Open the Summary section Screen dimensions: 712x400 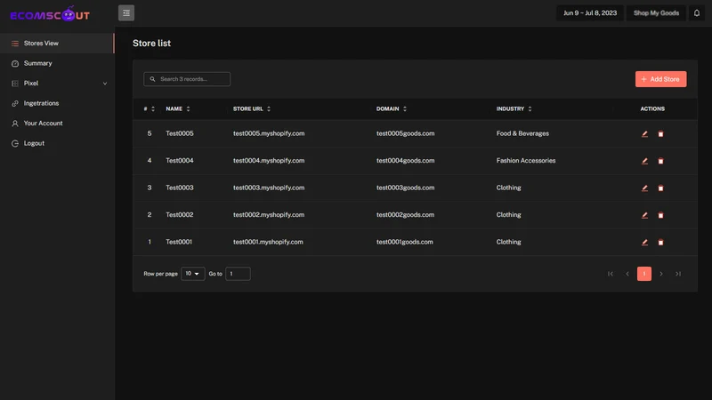coord(57,63)
